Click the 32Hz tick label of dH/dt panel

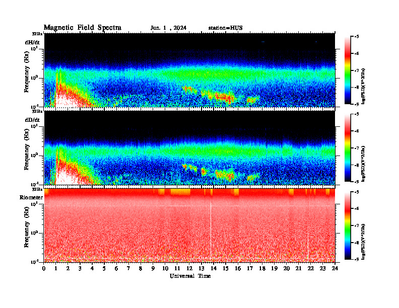(x=37, y=34)
